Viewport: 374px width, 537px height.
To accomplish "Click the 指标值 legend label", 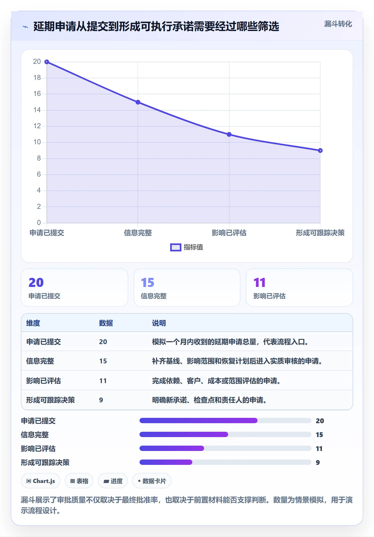I will [193, 247].
